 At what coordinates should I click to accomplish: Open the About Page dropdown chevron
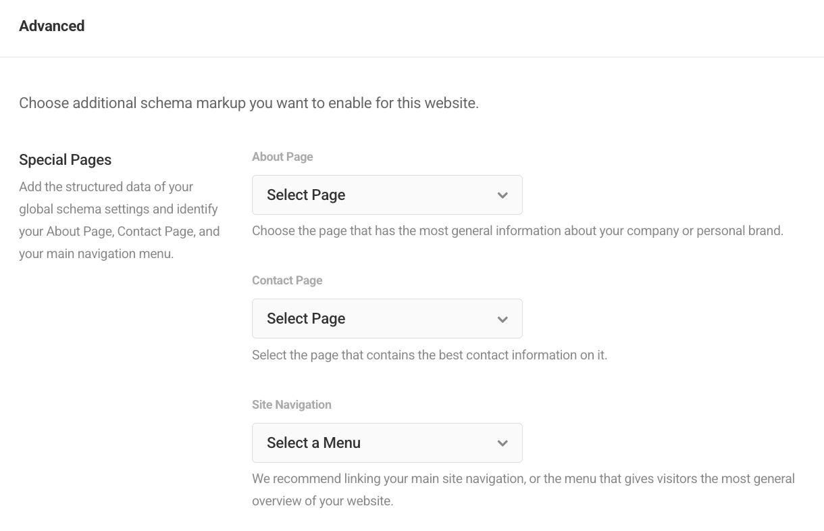coord(503,195)
